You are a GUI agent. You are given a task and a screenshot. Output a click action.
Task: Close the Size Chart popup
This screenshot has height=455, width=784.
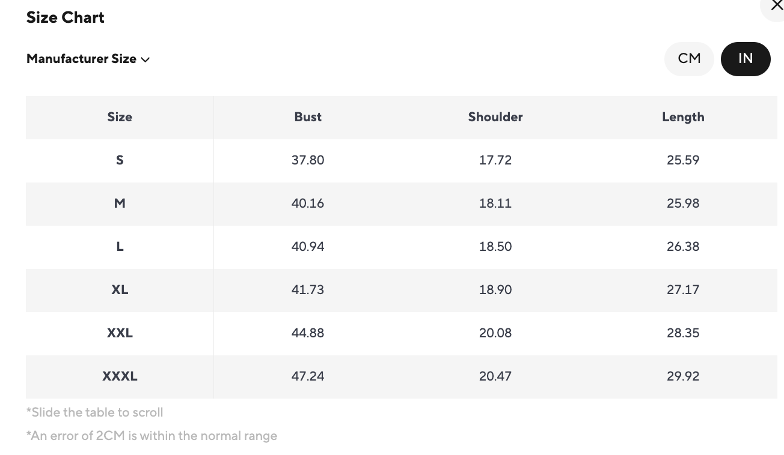coord(776,6)
